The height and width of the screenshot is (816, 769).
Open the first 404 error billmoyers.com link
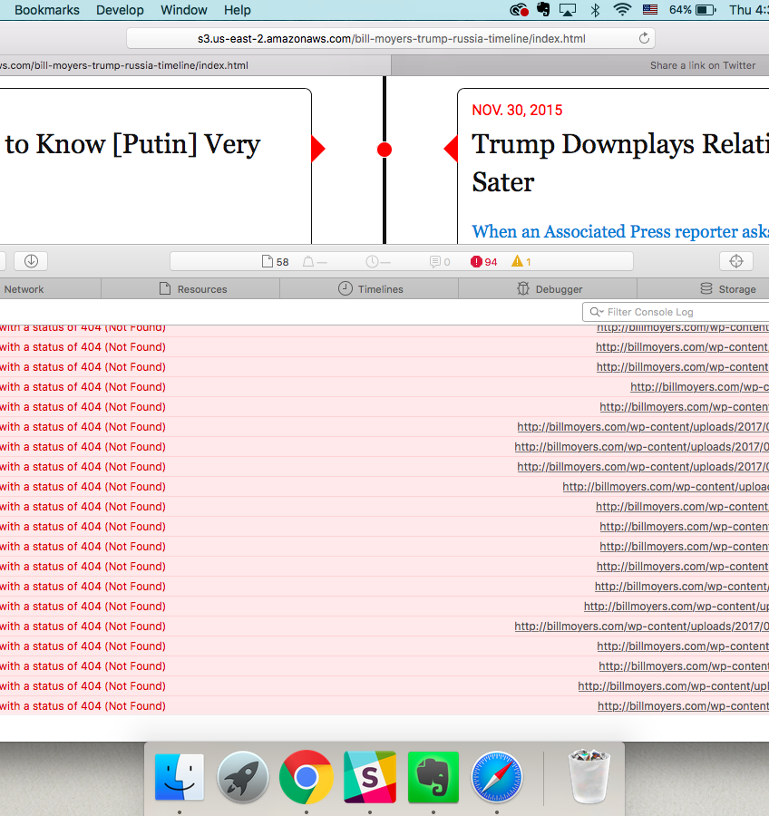point(682,327)
